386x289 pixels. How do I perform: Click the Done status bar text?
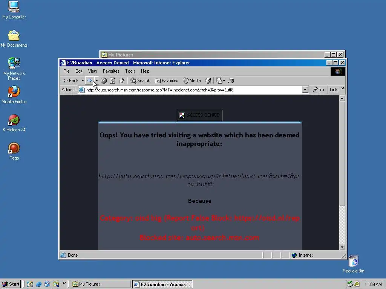pos(73,255)
